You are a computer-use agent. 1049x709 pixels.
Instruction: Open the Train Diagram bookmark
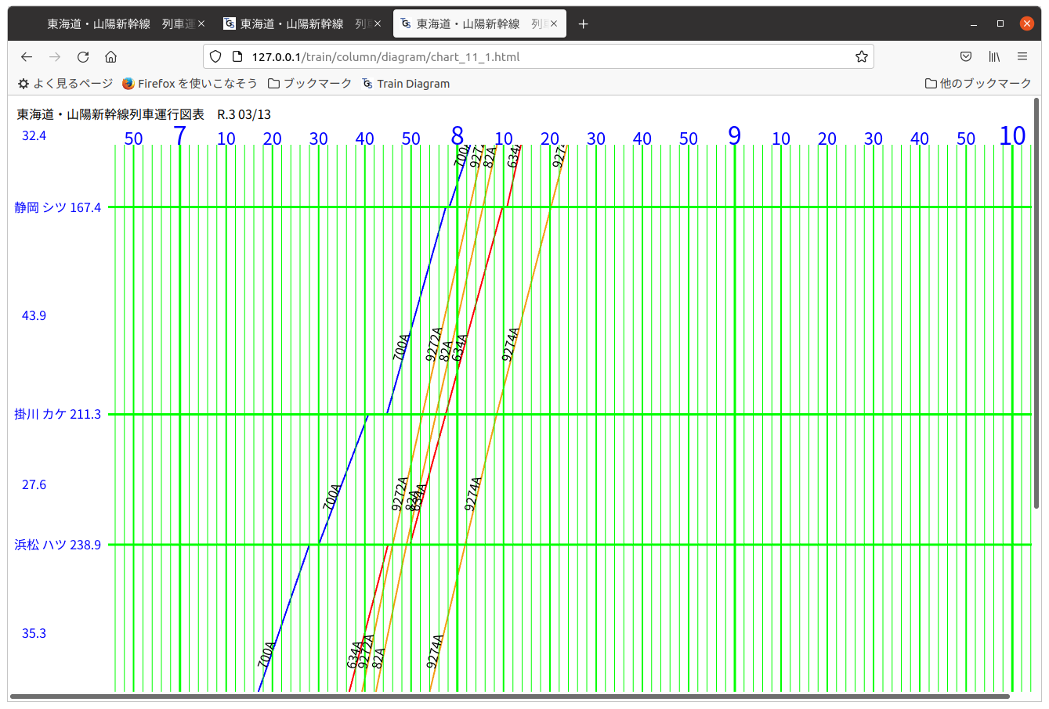point(406,84)
